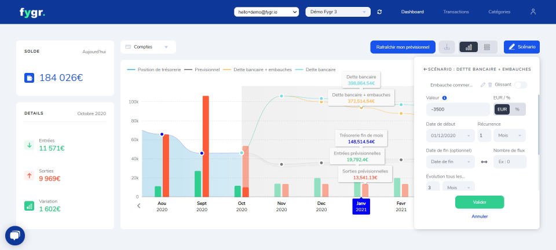The image size is (556, 250).
Task: Open the user profile icon
Action: (x=533, y=12)
